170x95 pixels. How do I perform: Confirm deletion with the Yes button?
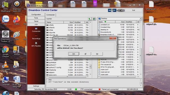(74, 54)
